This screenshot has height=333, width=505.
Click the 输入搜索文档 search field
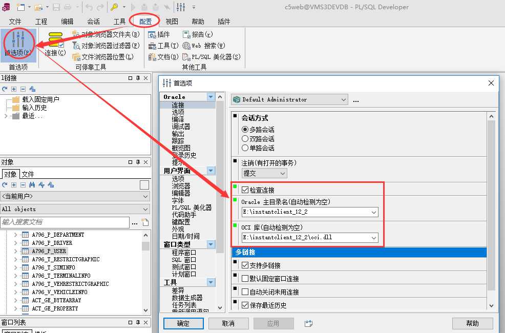tap(65, 222)
